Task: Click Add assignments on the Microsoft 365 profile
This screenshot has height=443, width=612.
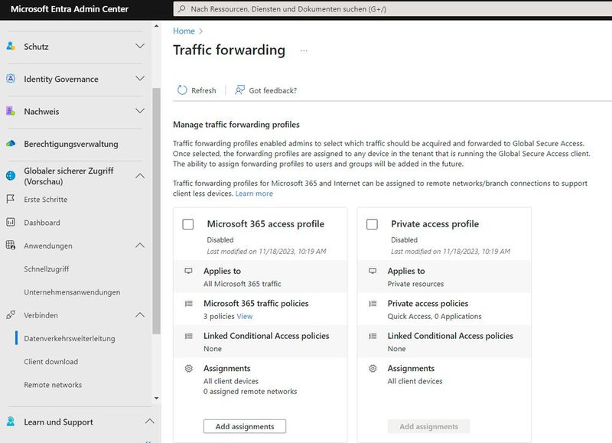Action: pyautogui.click(x=244, y=426)
